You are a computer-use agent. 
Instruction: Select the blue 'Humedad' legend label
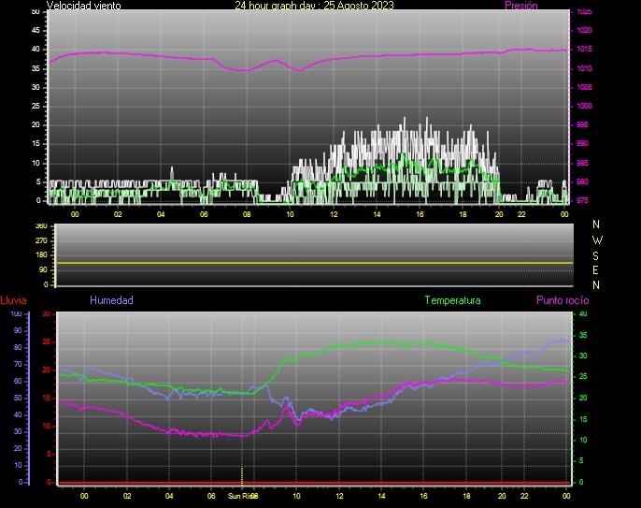pyautogui.click(x=111, y=300)
